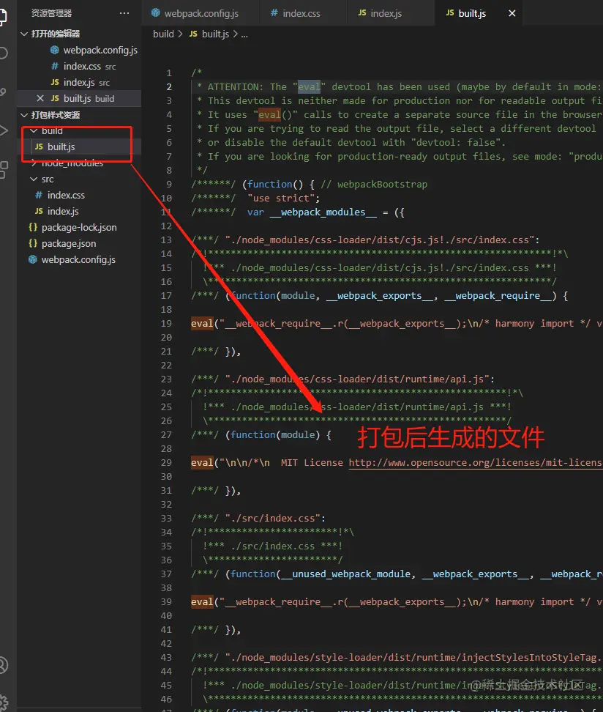Click line number 29 in gutter
603x712 pixels.
166,463
